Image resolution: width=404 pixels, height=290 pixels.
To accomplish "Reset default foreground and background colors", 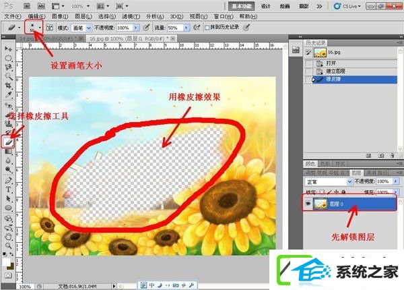I will (x=5, y=254).
